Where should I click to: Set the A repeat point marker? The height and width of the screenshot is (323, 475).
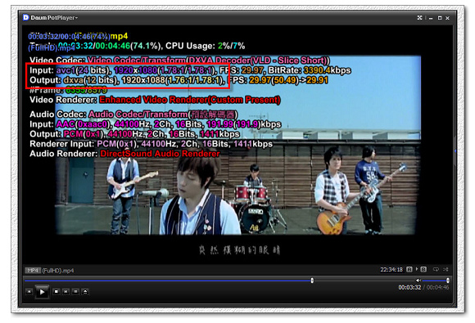click(x=409, y=269)
